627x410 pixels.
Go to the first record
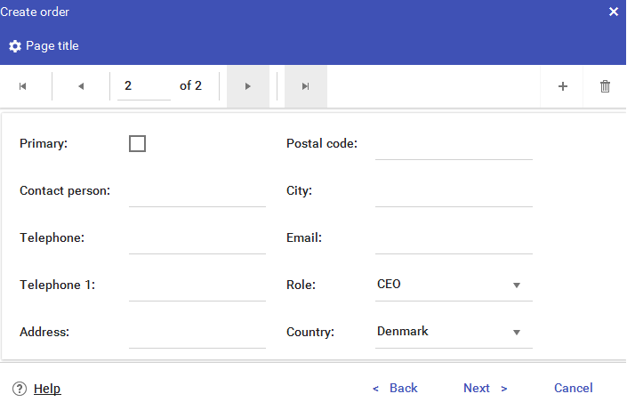[x=23, y=86]
